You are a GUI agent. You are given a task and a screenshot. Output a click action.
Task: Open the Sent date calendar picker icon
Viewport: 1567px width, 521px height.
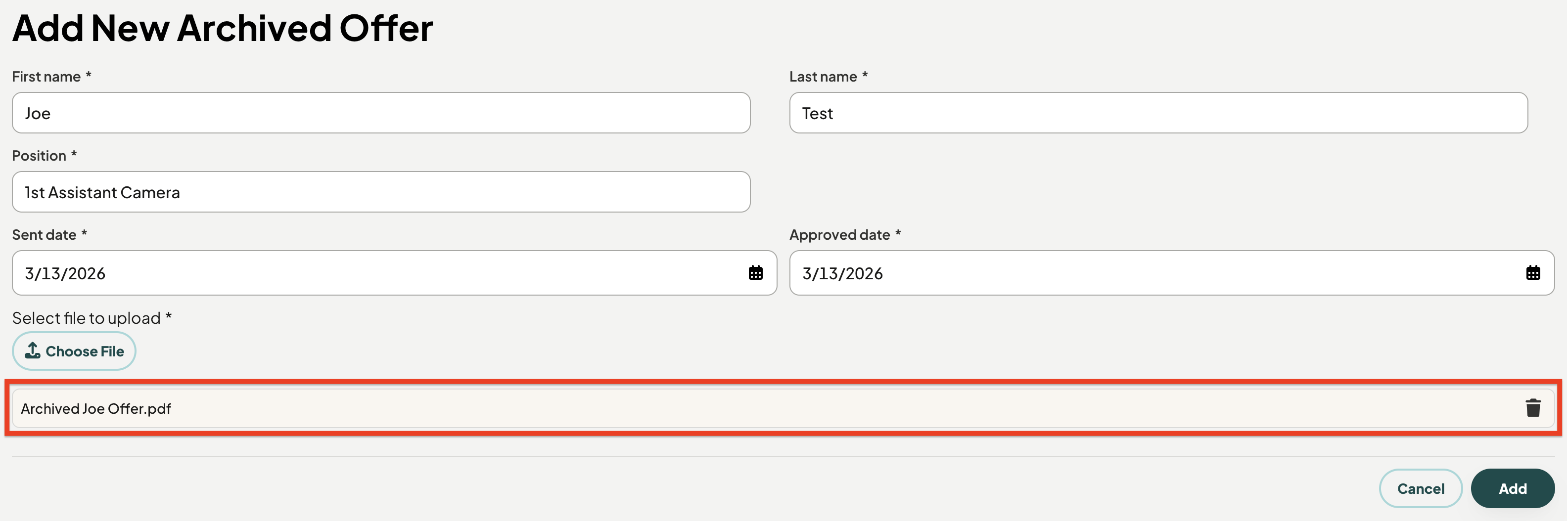point(755,273)
